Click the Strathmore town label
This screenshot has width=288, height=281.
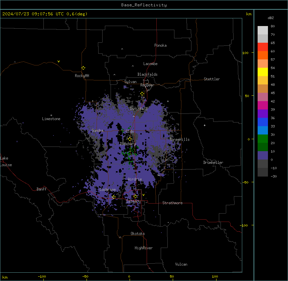[x=172, y=203]
